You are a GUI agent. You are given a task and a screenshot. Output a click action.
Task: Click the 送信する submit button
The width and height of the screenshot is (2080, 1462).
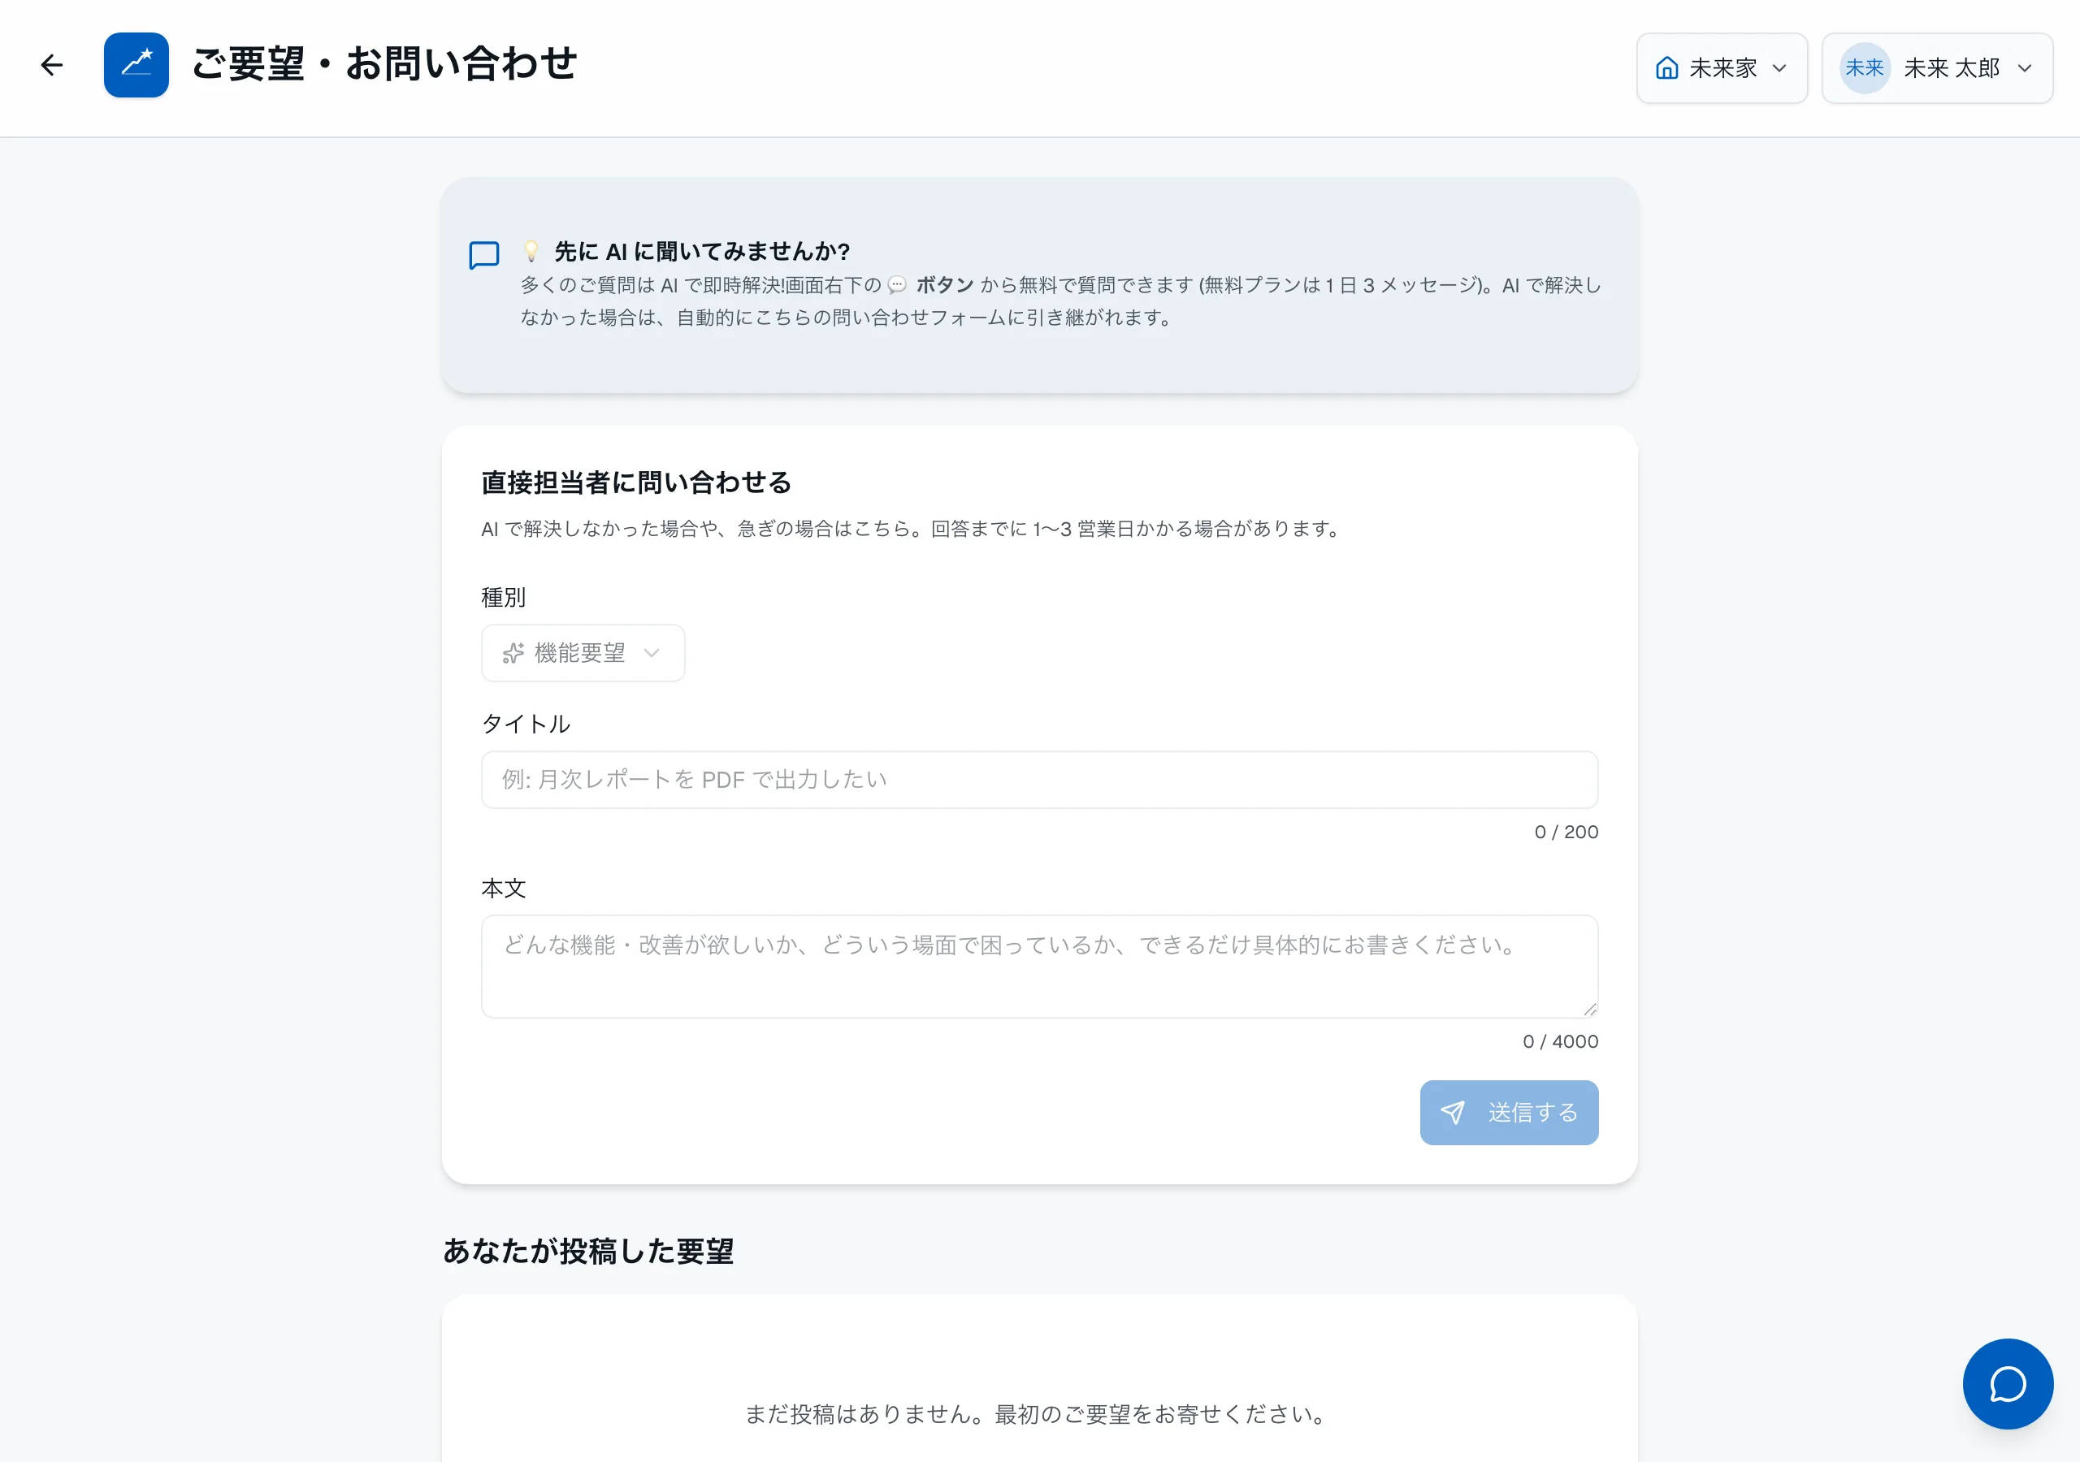(x=1508, y=1113)
